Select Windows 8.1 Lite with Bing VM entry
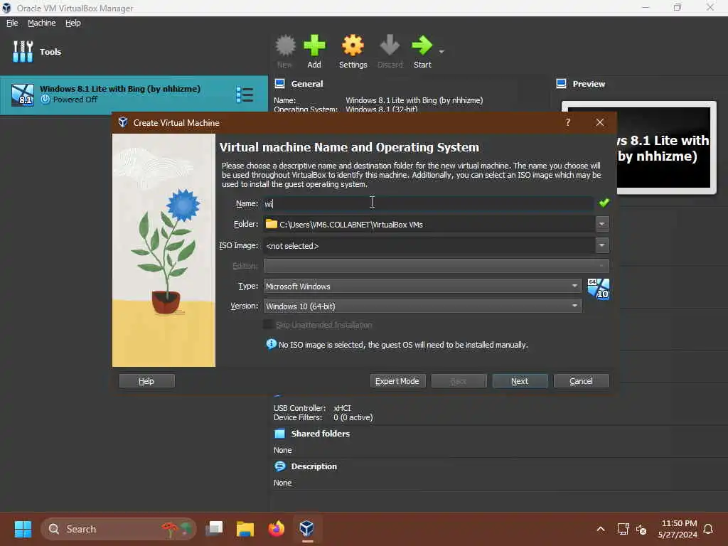Image resolution: width=728 pixels, height=546 pixels. 134,95
